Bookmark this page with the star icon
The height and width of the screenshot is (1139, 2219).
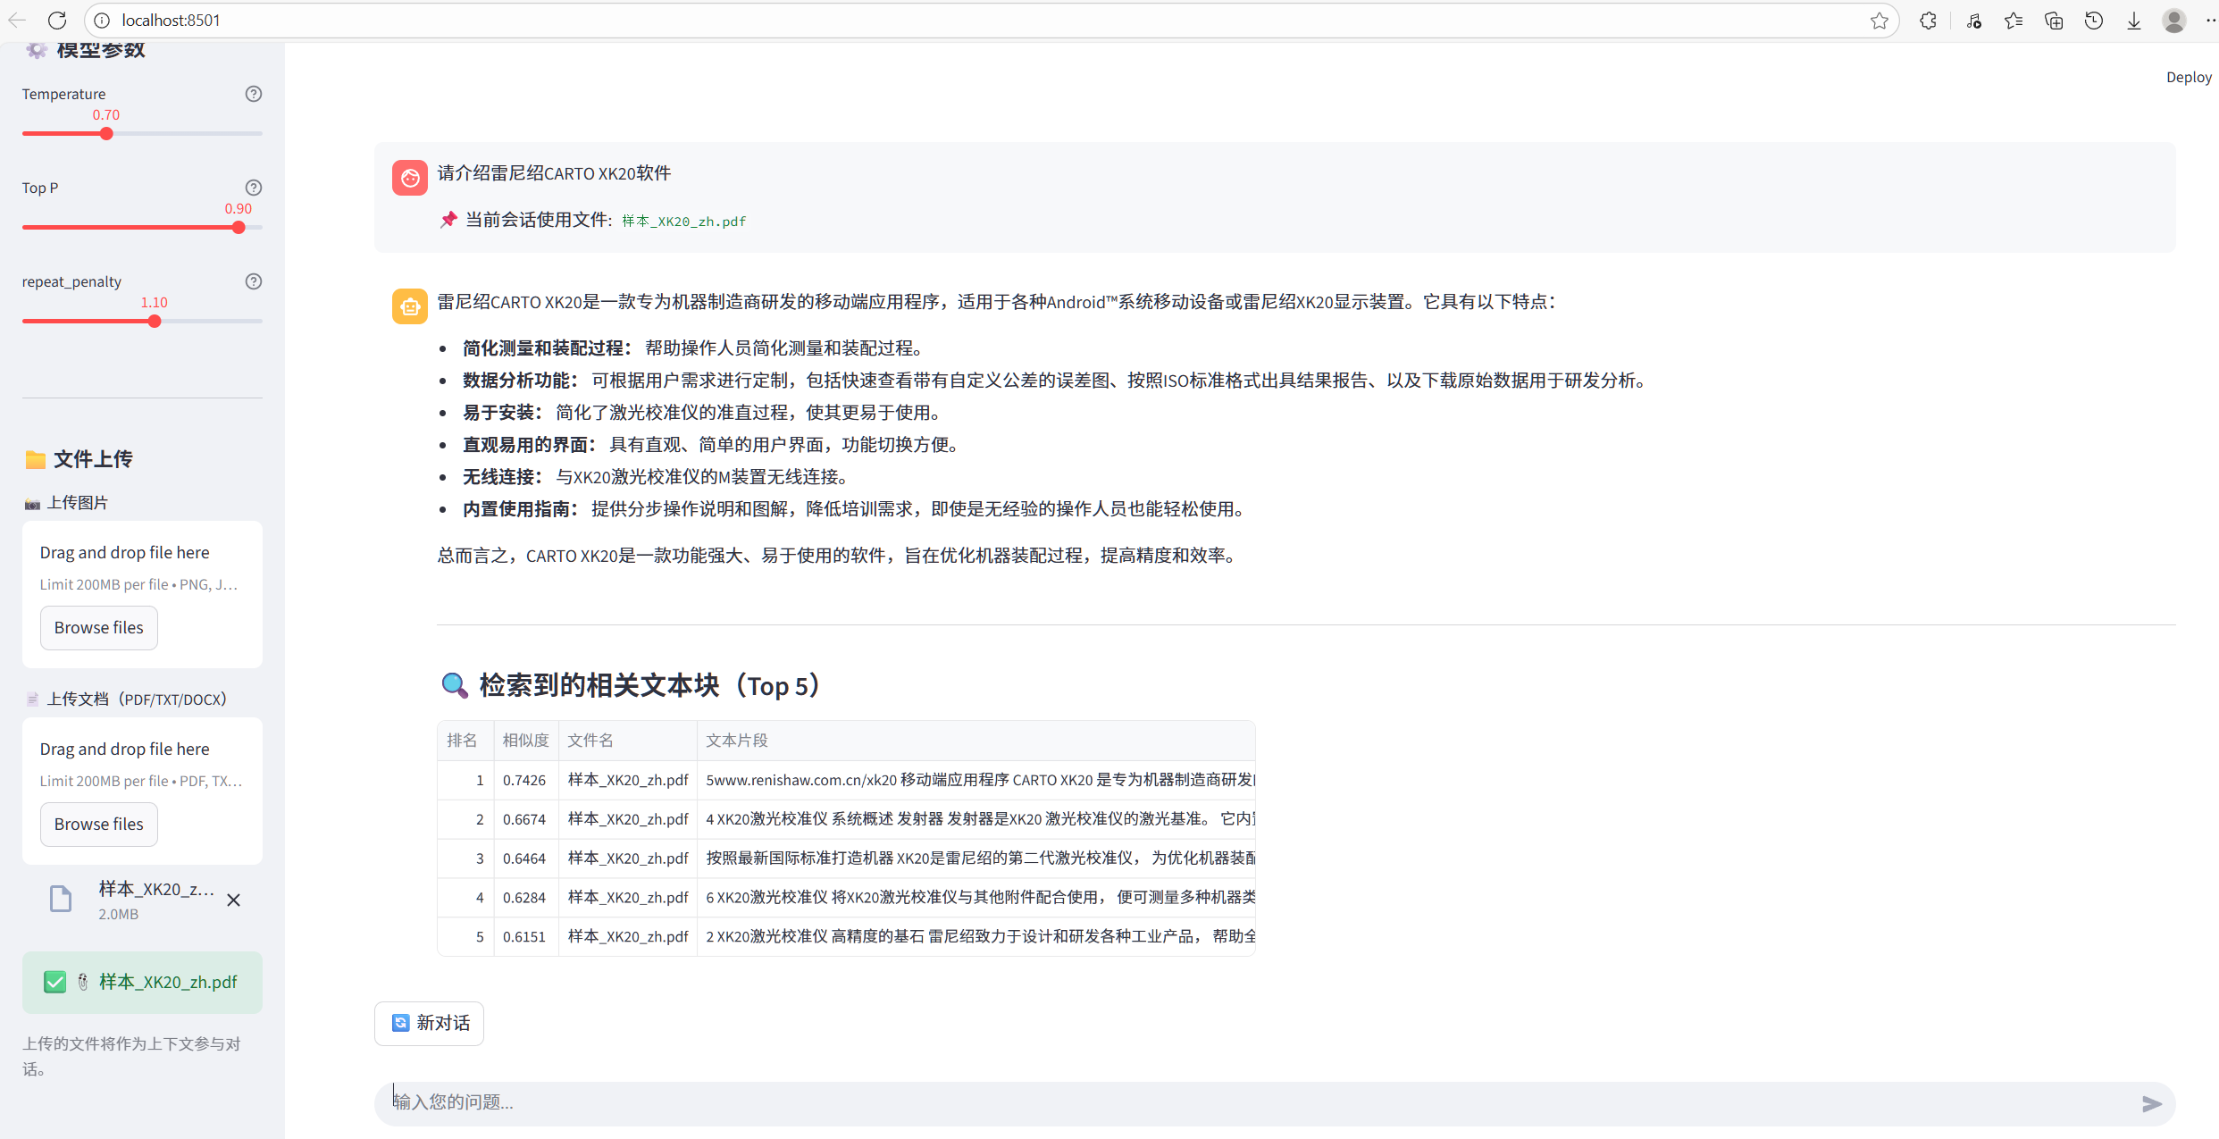(1880, 21)
